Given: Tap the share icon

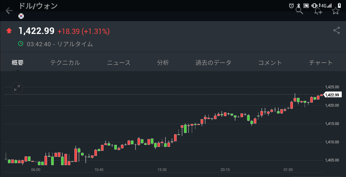Looking at the screenshot, I should point(336,31).
